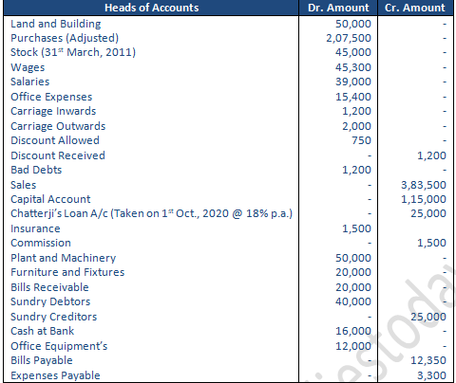The width and height of the screenshot is (456, 383).
Task: Select the 'Bills Receivable' label
Action: tap(49, 287)
